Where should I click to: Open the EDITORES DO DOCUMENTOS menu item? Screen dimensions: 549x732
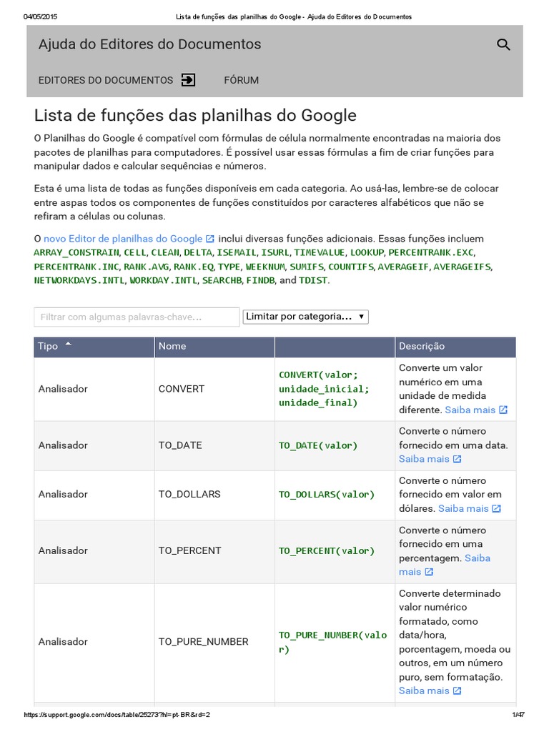pos(106,80)
